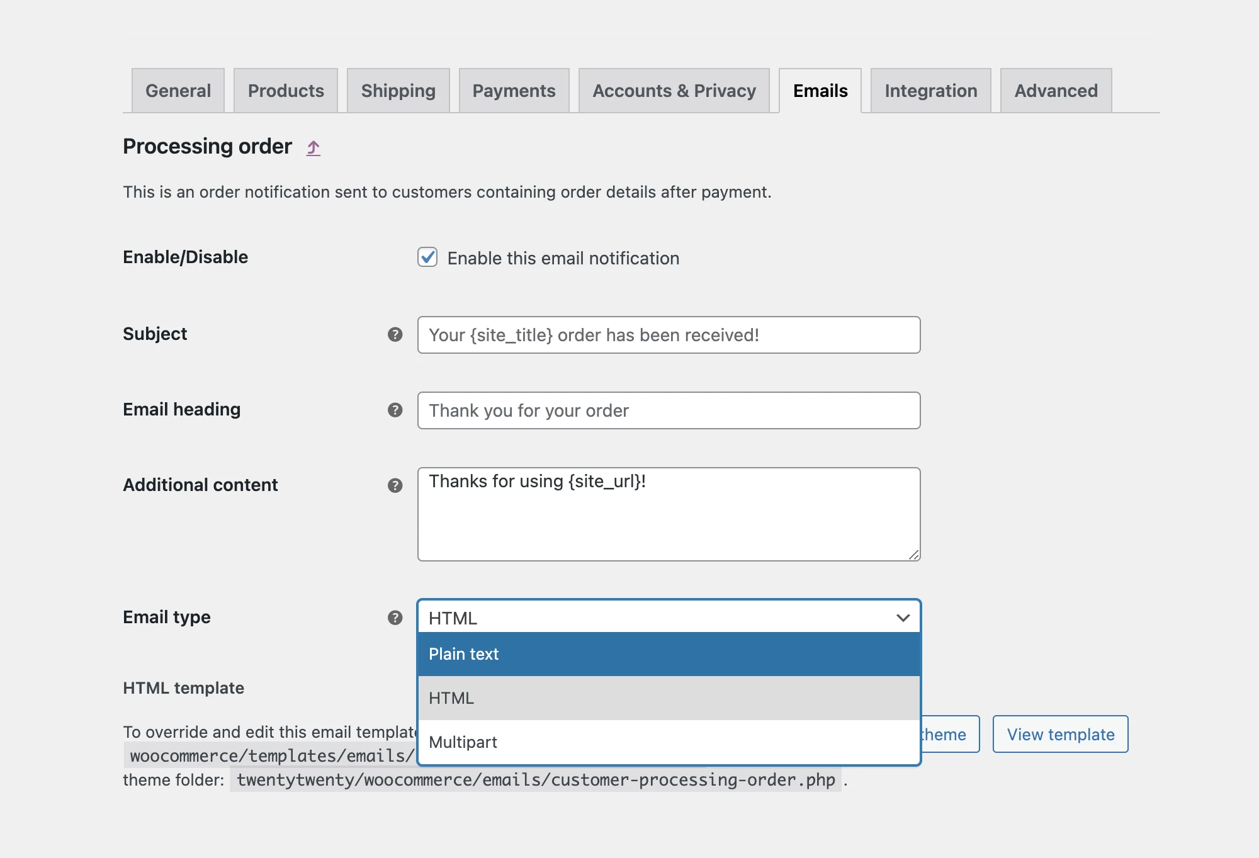Choose the HTML option in list
This screenshot has height=858, width=1259.
(x=669, y=698)
